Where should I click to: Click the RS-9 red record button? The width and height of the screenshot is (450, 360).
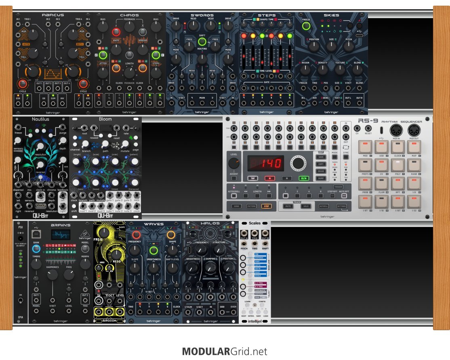269,178
